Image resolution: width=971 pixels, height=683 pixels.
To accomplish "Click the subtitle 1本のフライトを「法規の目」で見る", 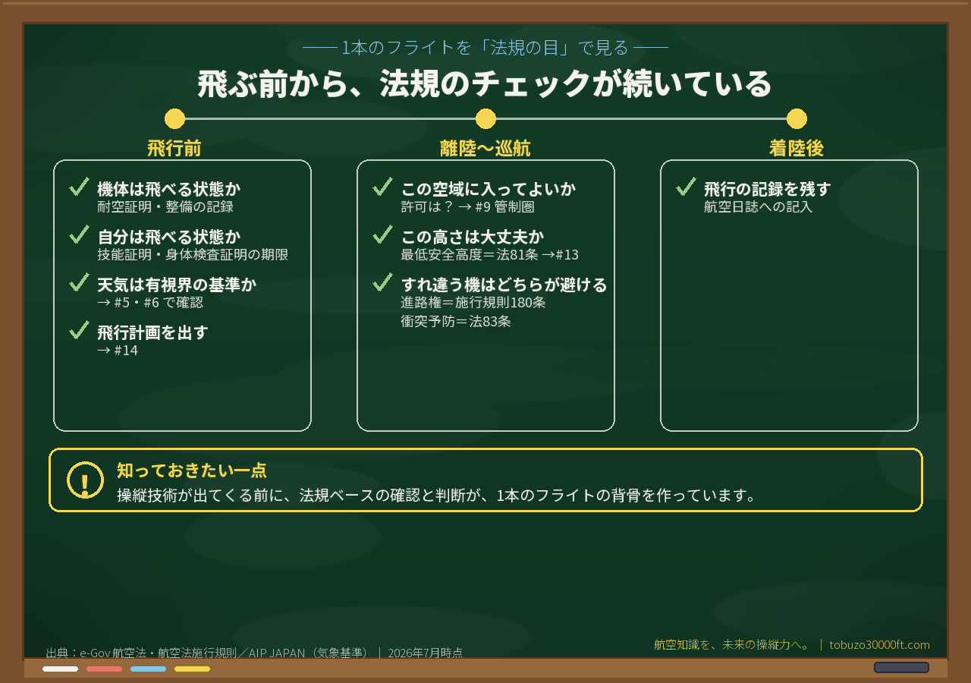I will [485, 48].
